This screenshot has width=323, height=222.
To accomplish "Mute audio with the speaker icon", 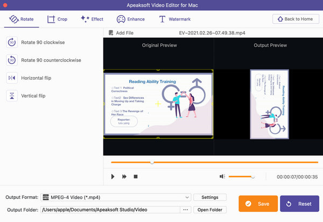I will [222, 176].
